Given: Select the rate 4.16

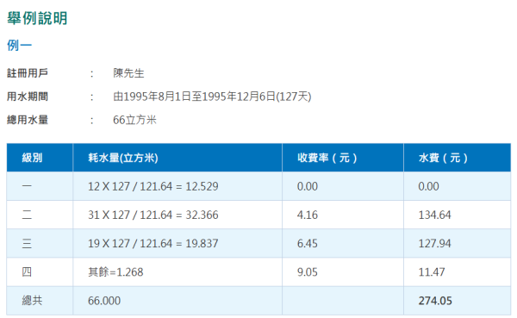Looking at the screenshot, I should tap(308, 215).
